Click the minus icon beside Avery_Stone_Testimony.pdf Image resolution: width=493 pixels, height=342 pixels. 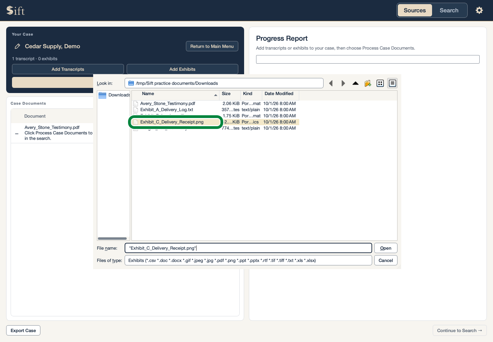point(17,134)
